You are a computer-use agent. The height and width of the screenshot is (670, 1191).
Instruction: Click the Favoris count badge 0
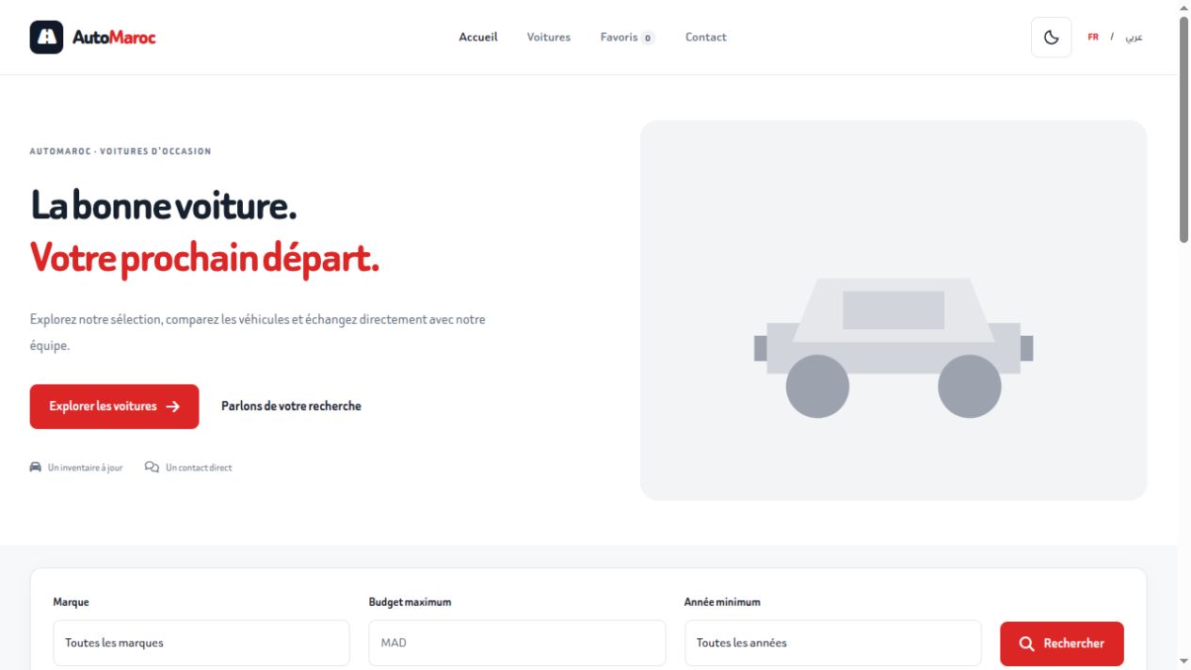pyautogui.click(x=648, y=38)
